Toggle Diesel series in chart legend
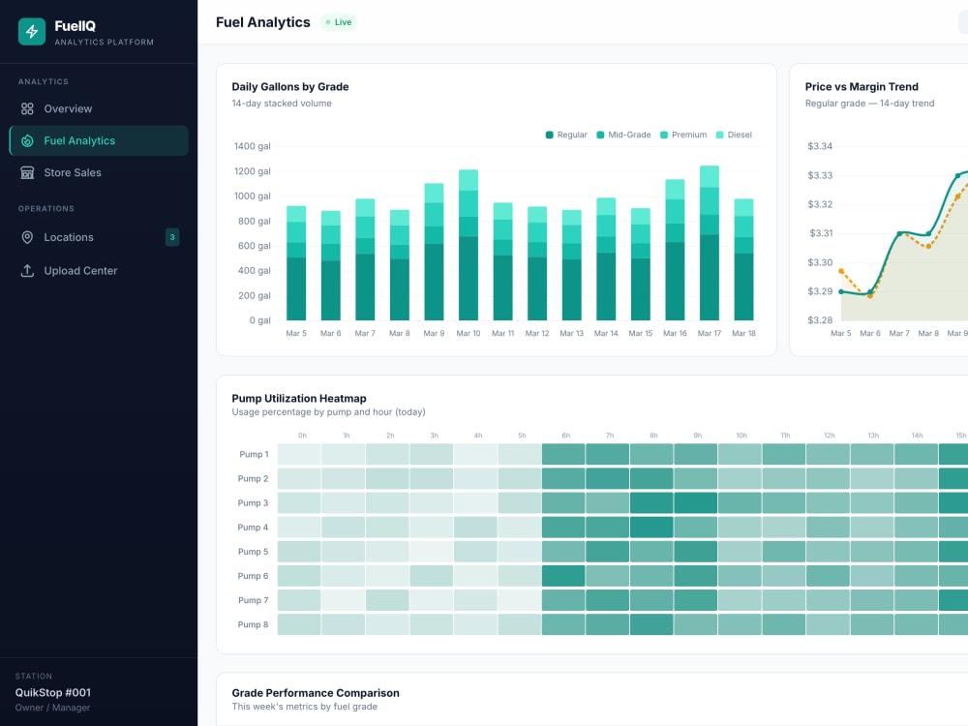The image size is (968, 726). coord(734,135)
